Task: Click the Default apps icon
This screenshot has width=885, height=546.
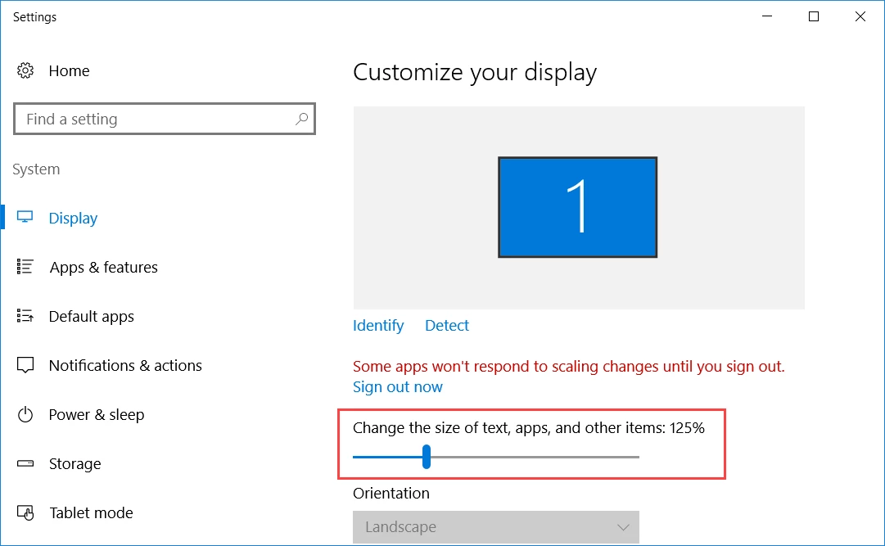Action: [25, 316]
